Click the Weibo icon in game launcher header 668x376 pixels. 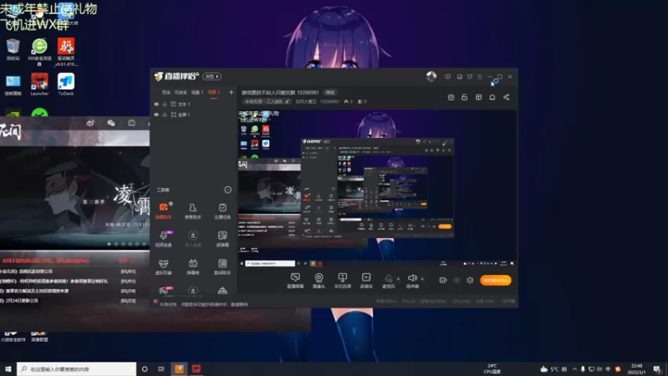(90, 123)
